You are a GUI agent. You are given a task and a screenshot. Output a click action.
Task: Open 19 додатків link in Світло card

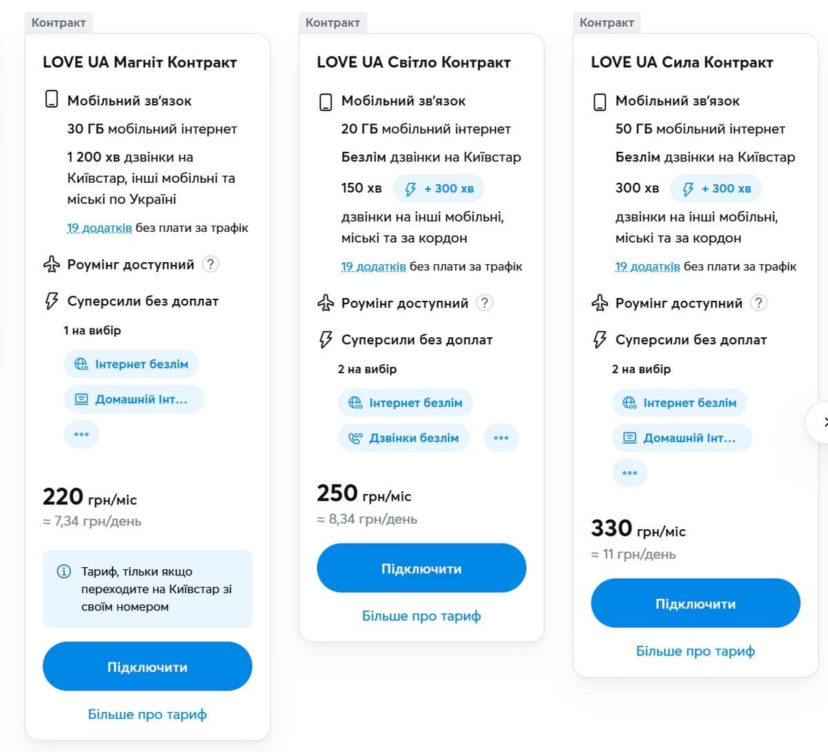click(373, 266)
